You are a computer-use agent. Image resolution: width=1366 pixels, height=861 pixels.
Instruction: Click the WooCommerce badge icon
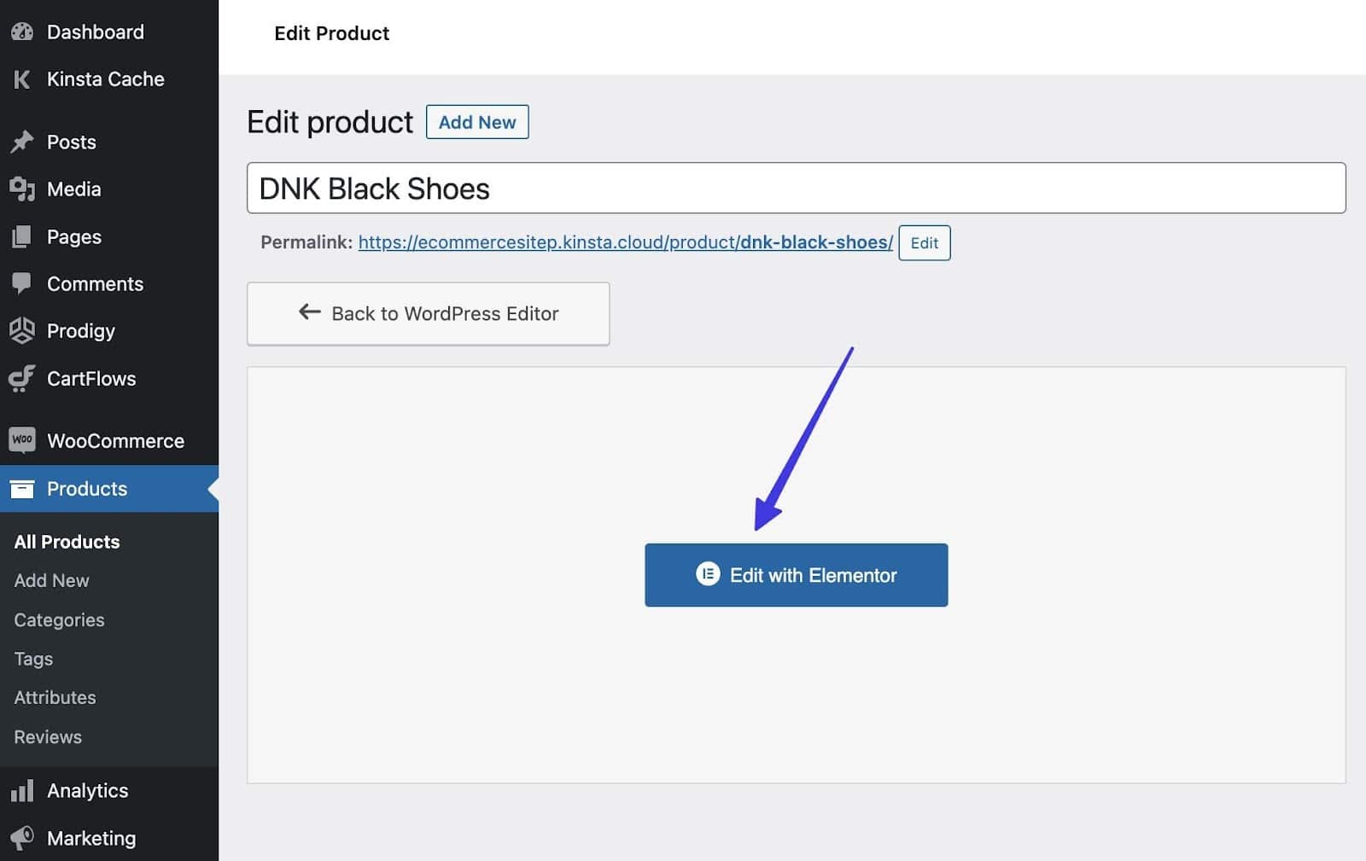pyautogui.click(x=21, y=439)
